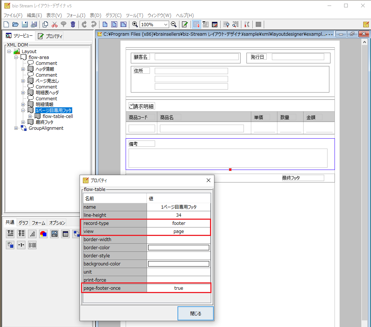The image size is (371, 327).
Task: Insert a table element from palette
Action: (x=66, y=234)
